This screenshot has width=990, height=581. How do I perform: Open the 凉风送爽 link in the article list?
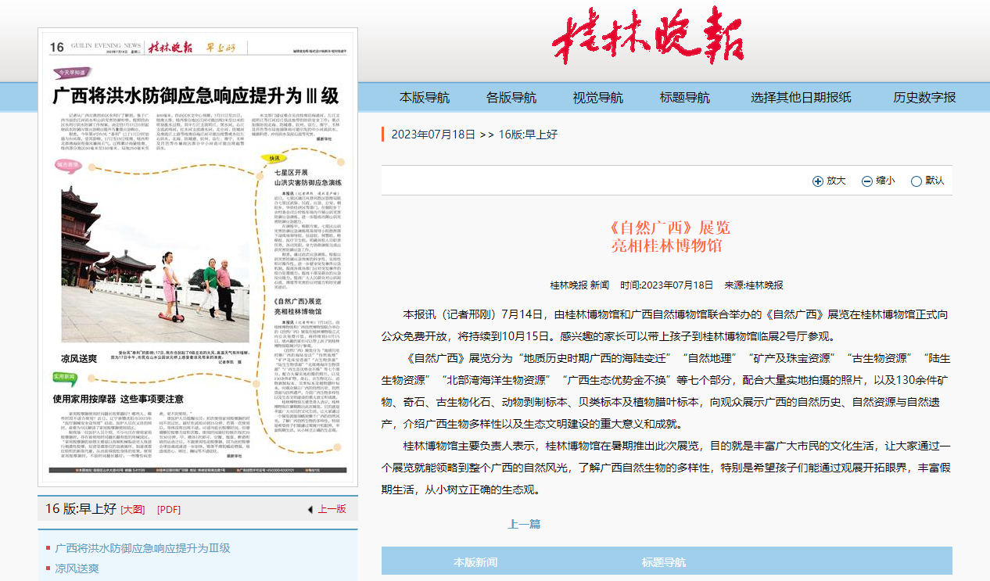77,568
